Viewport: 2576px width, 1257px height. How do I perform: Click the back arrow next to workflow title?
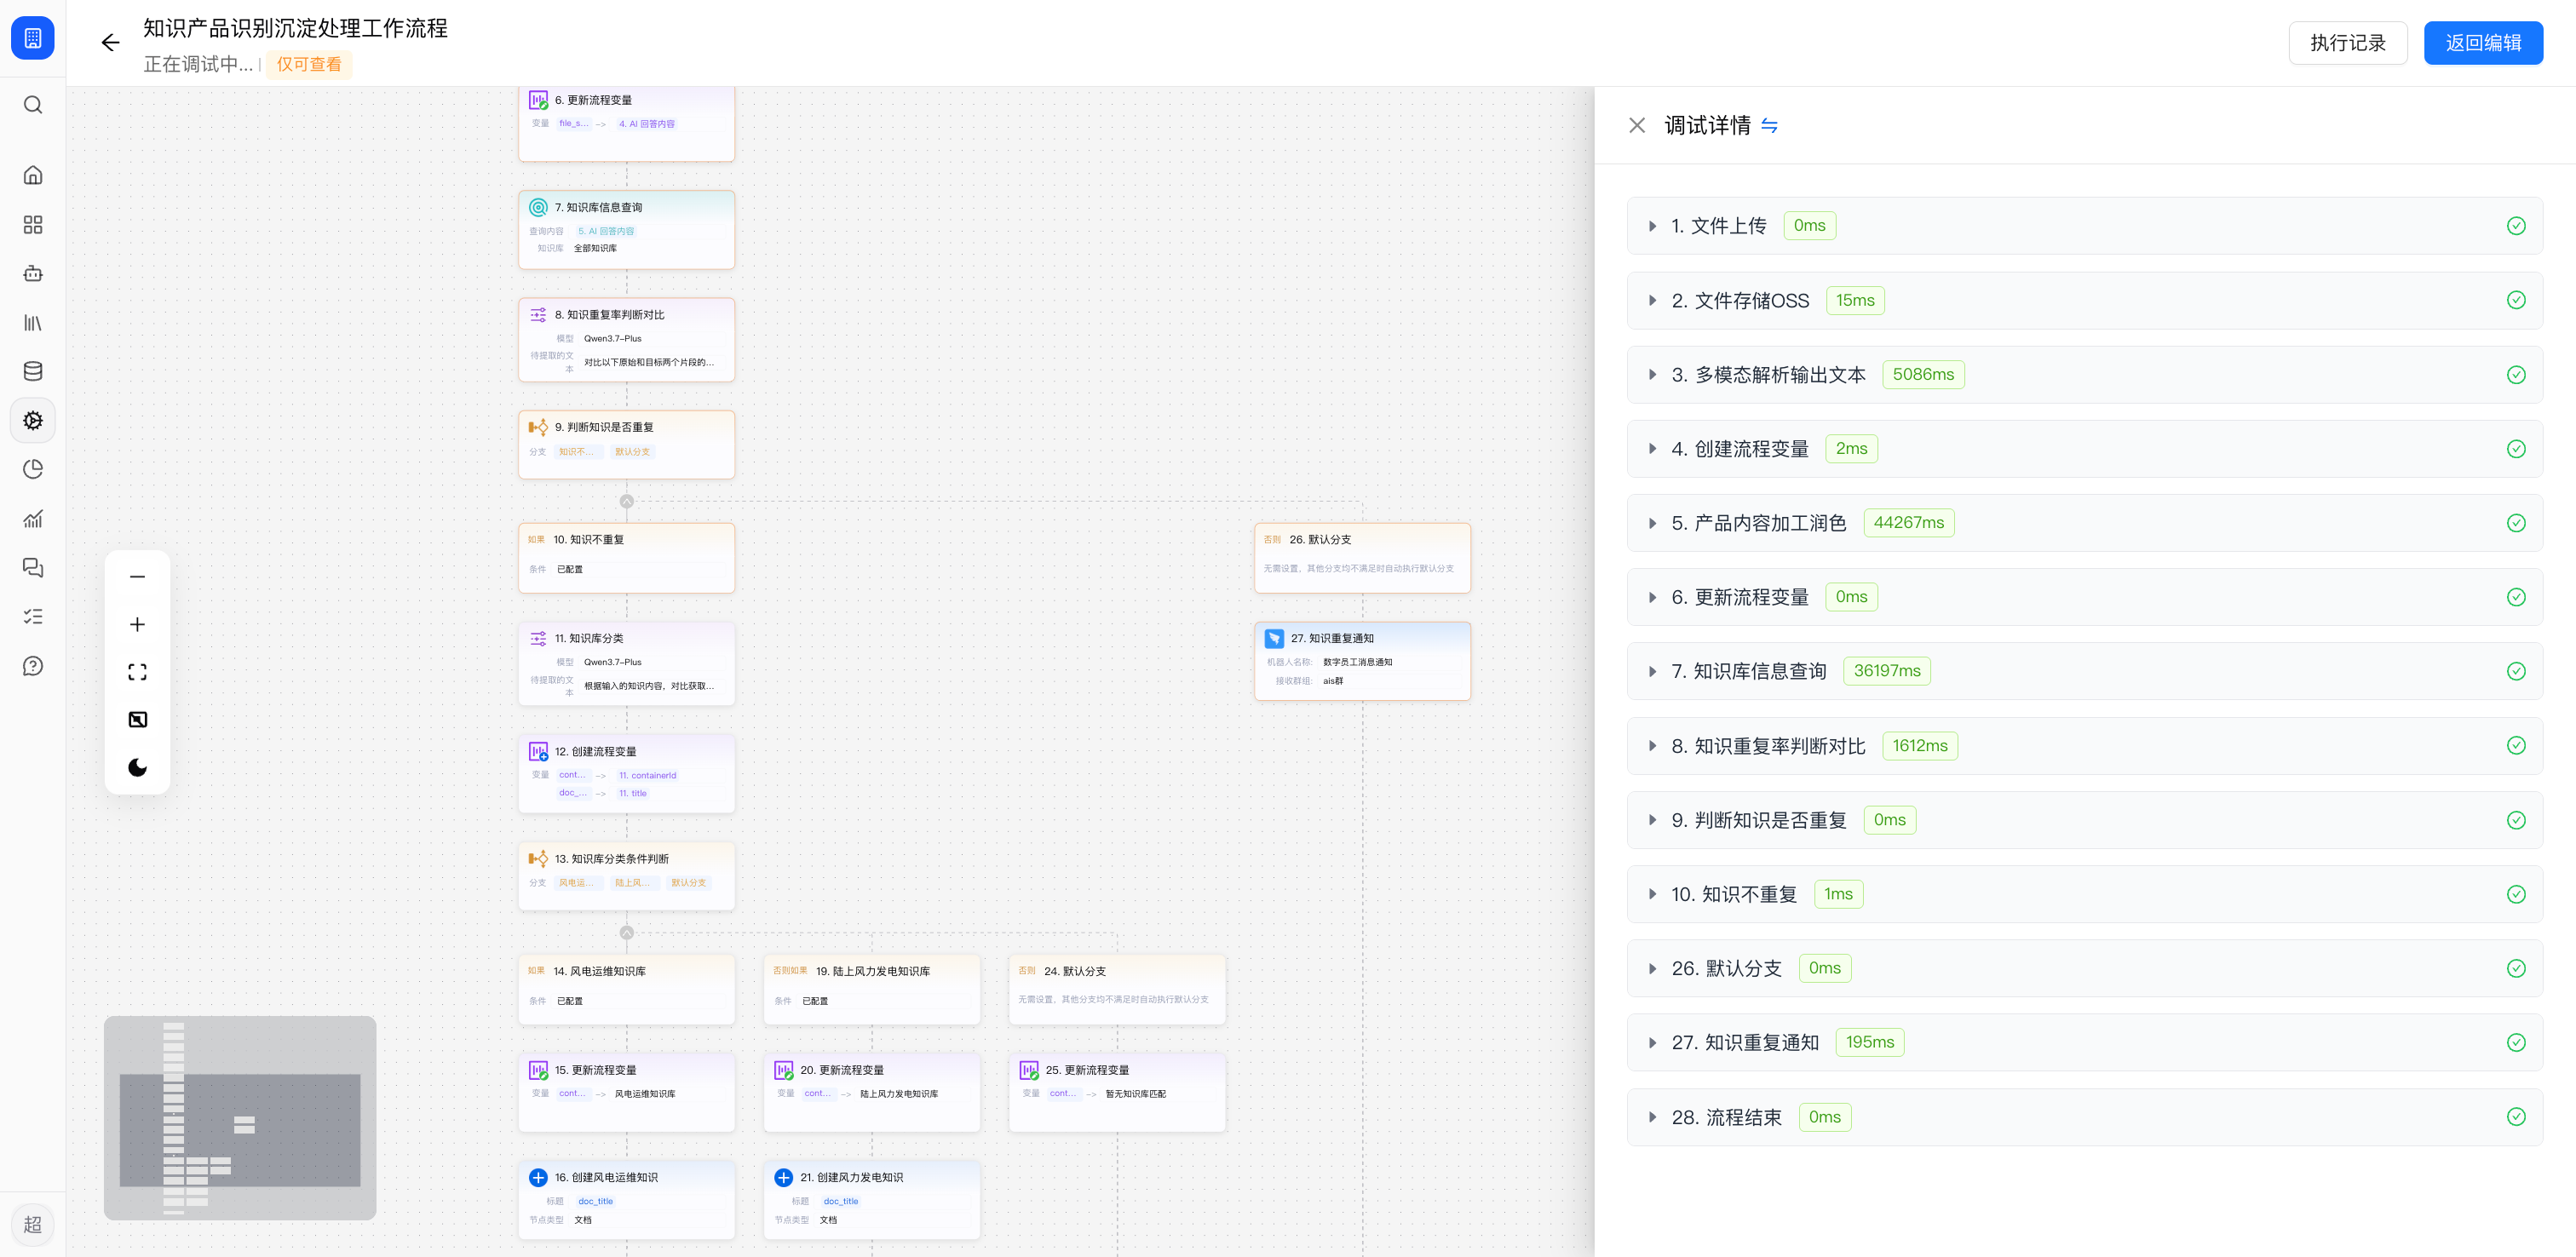[110, 42]
